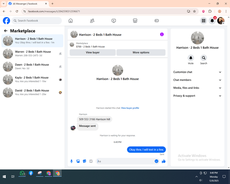
Task: Mute the chat with the bell icon
Action: pyautogui.click(x=191, y=58)
